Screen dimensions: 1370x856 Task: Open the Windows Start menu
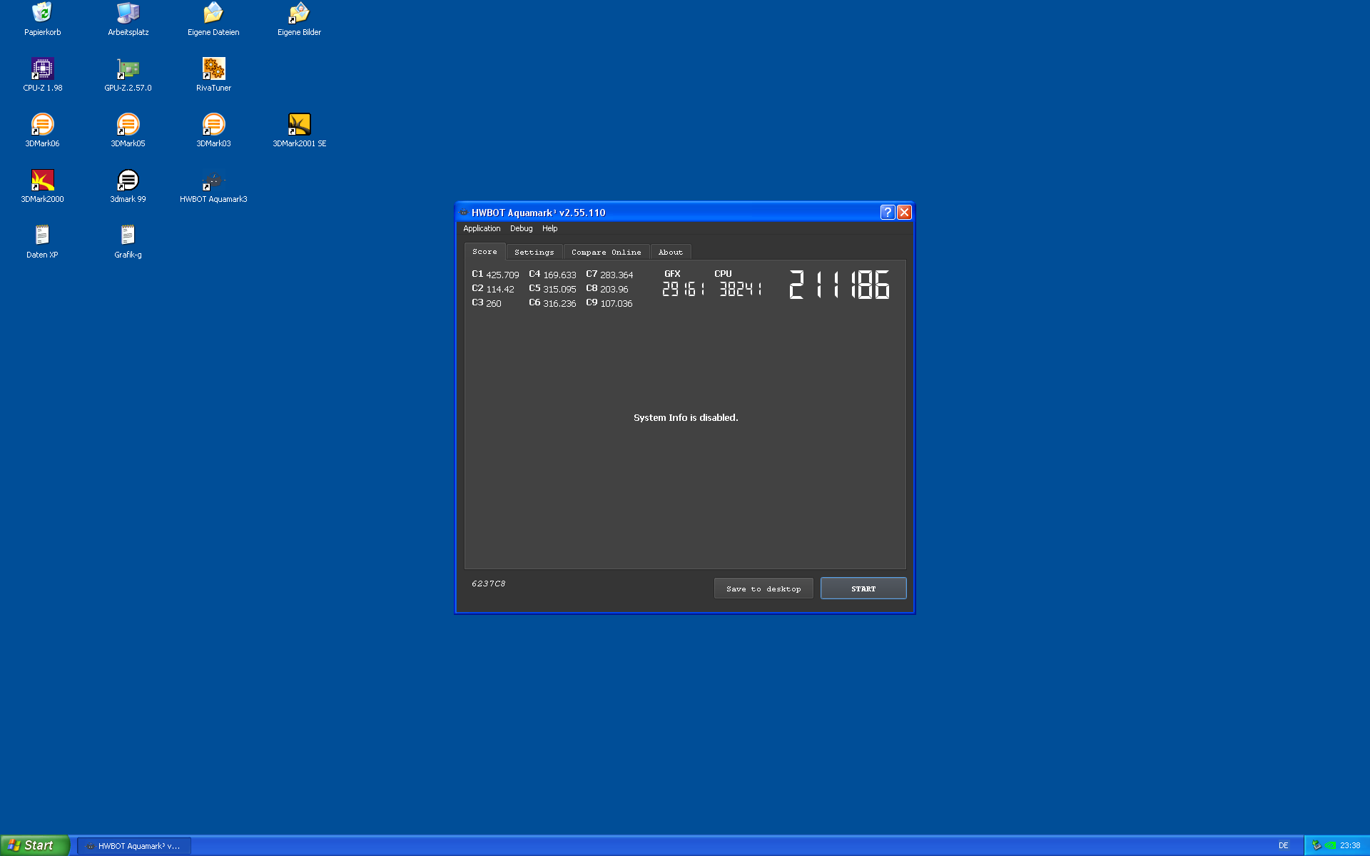[x=34, y=845]
